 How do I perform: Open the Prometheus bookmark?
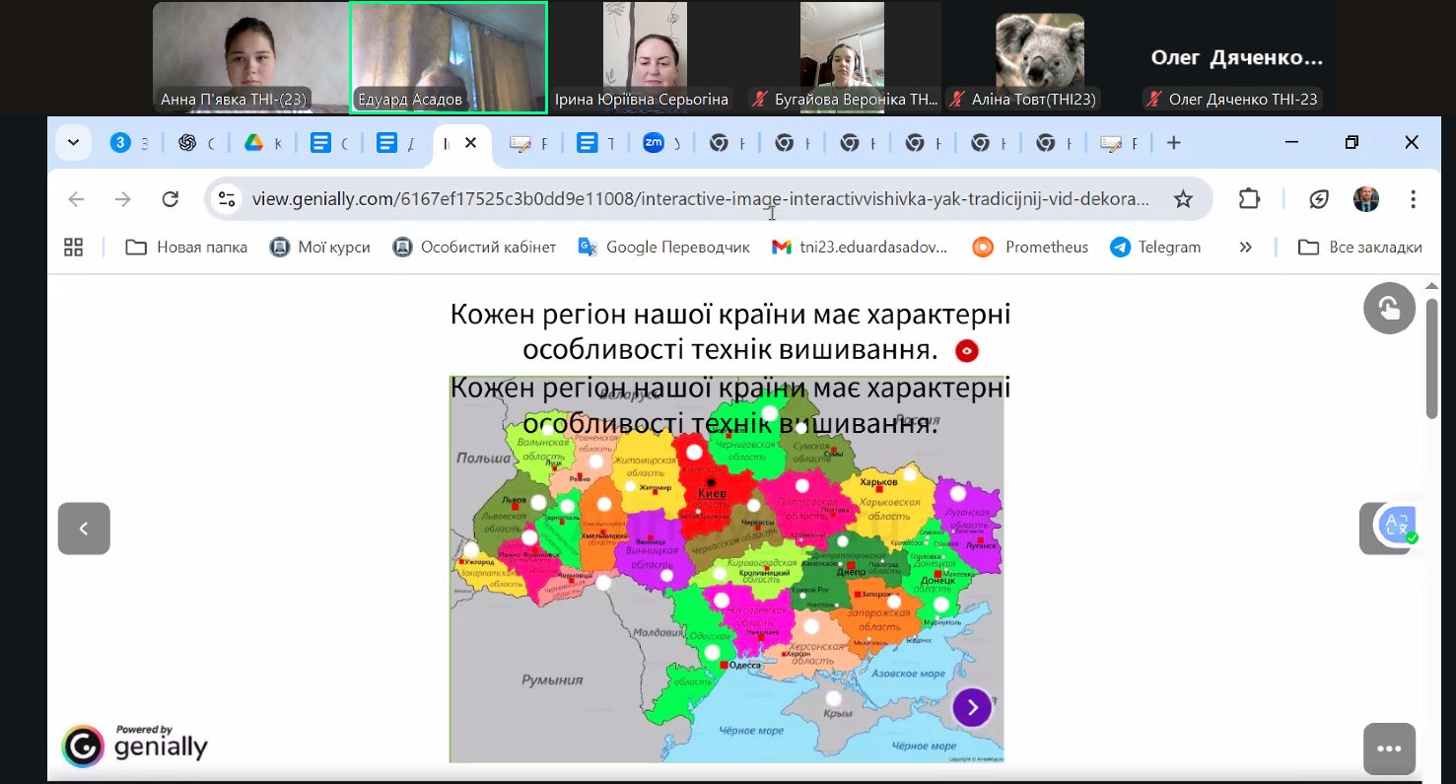[x=1031, y=248]
